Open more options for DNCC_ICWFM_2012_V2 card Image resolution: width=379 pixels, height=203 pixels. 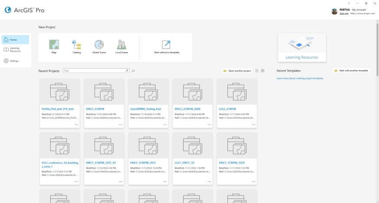[121, 181]
